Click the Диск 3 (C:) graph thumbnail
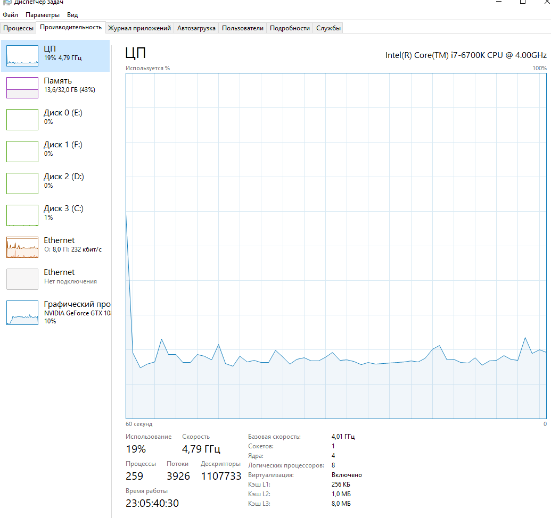 [x=22, y=215]
